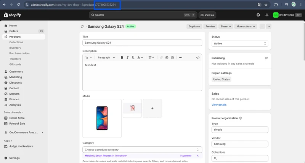Show Product organization info icon
This screenshot has height=163, width=305.
(241, 118)
